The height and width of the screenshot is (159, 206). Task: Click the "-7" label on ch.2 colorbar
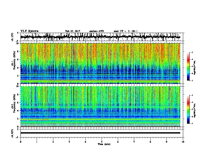192,124
